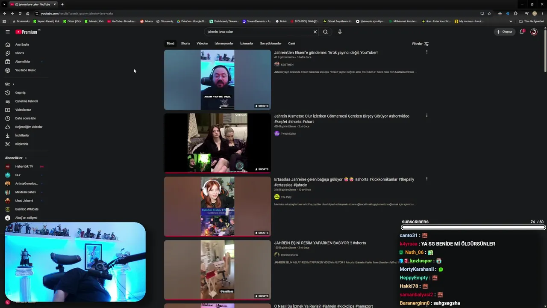Open browser tab search dropdown arrow

[4, 4]
